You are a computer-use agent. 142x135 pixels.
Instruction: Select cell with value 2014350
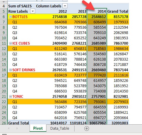pyautogui.click(x=121, y=91)
